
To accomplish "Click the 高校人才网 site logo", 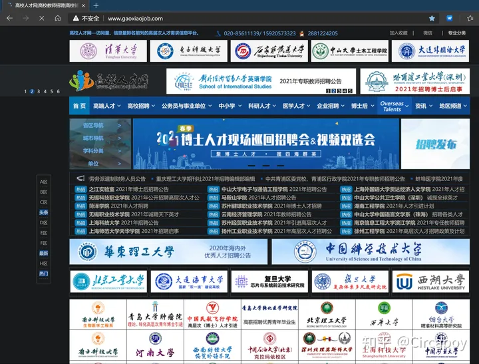I will click(108, 81).
